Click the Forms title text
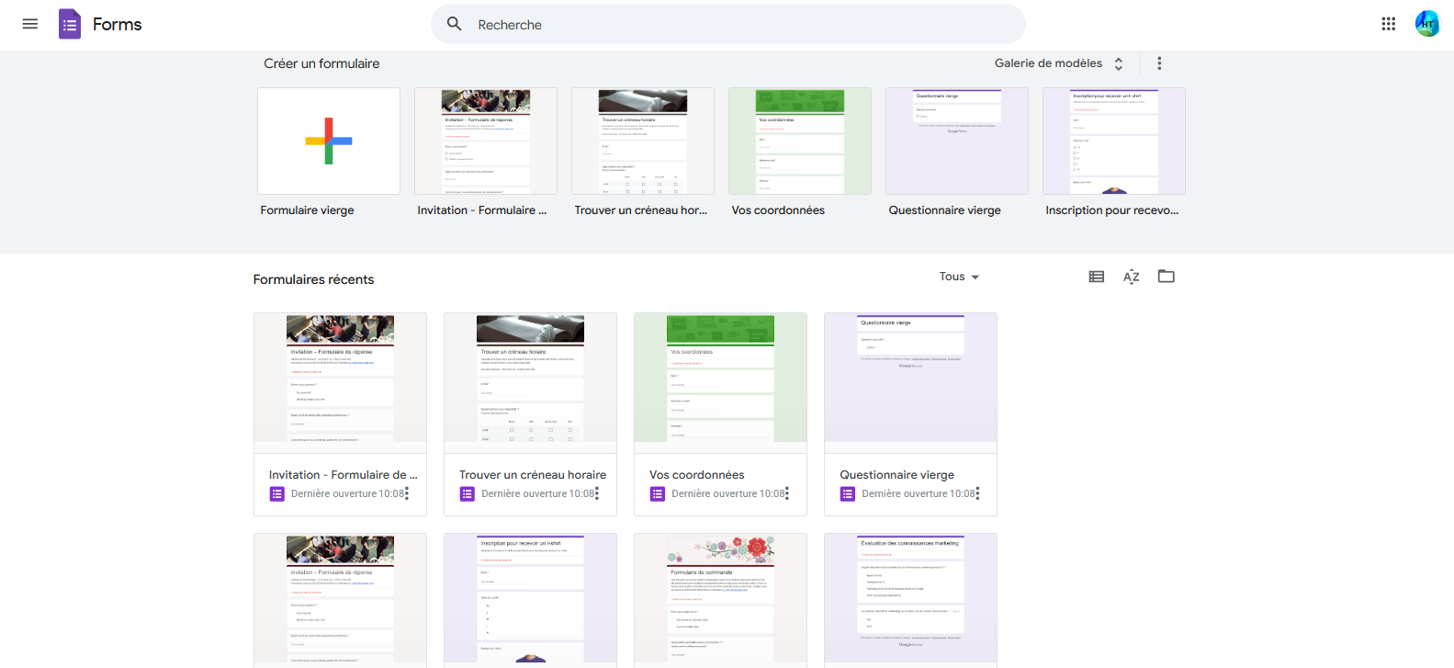Viewport: 1454px width, 668px height. [x=117, y=24]
